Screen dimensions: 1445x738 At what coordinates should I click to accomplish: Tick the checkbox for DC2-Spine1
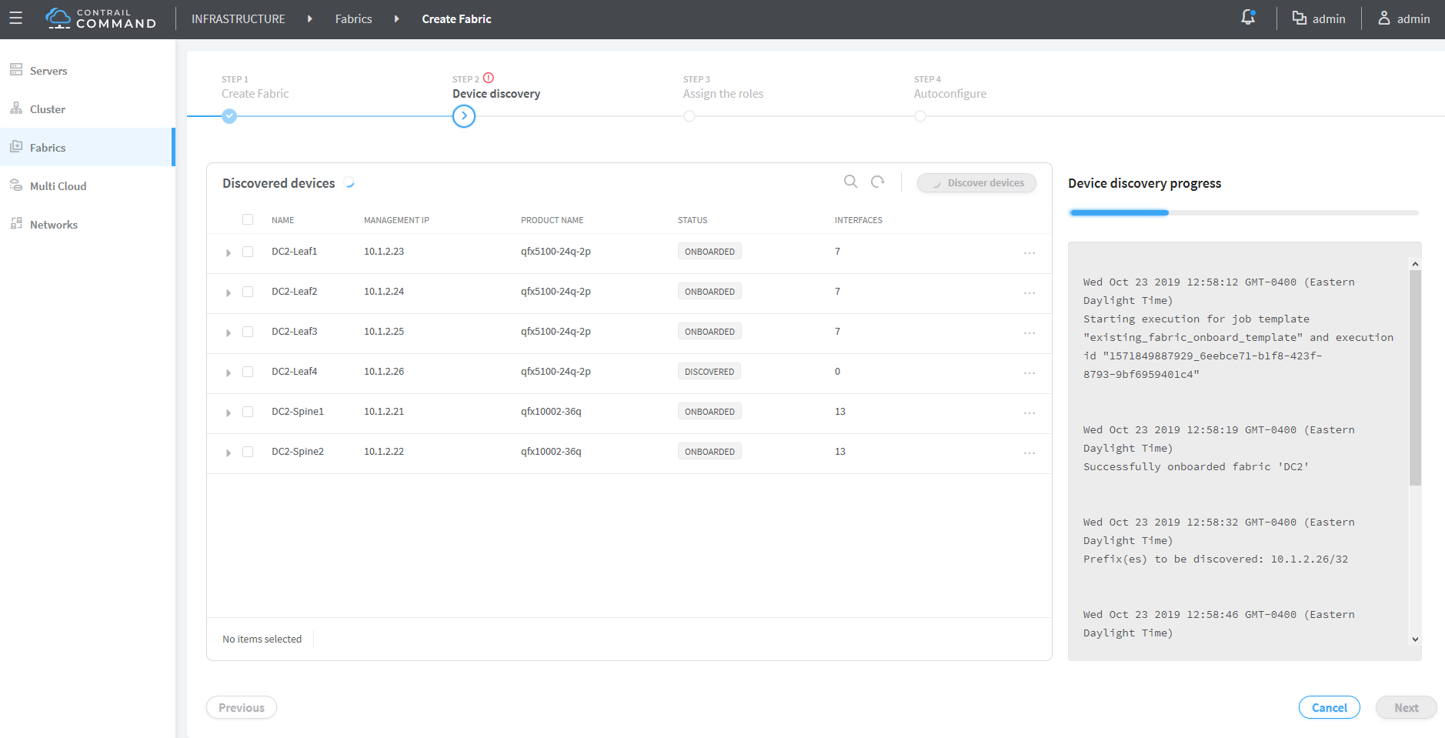click(248, 412)
